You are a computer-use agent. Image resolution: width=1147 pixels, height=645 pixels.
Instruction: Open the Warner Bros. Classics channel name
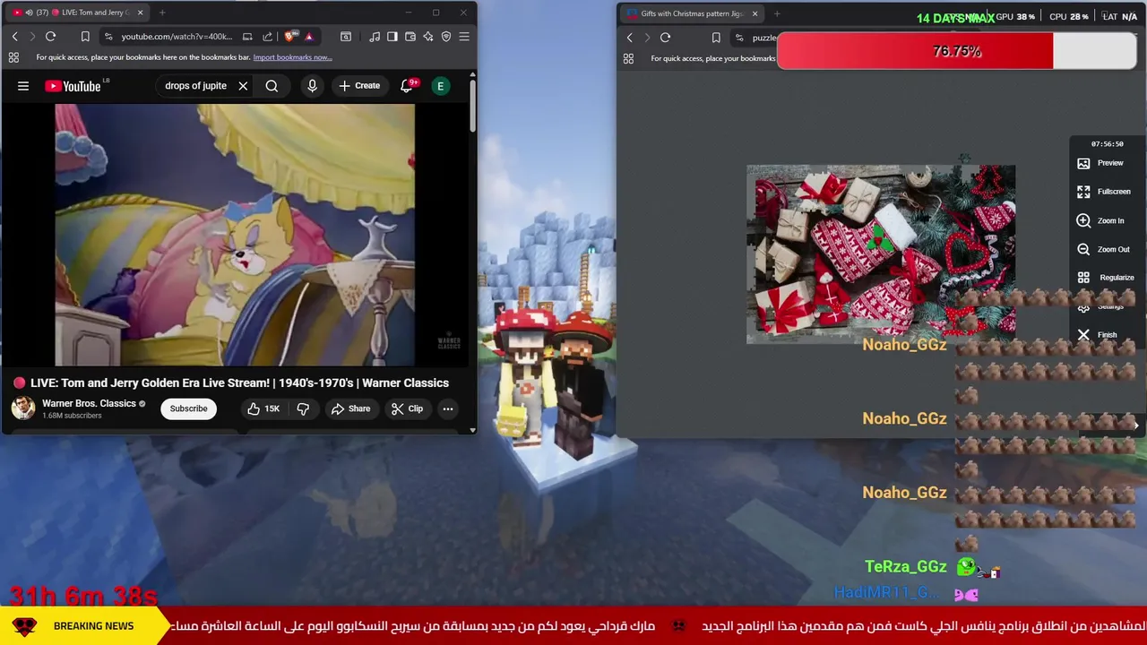89,403
